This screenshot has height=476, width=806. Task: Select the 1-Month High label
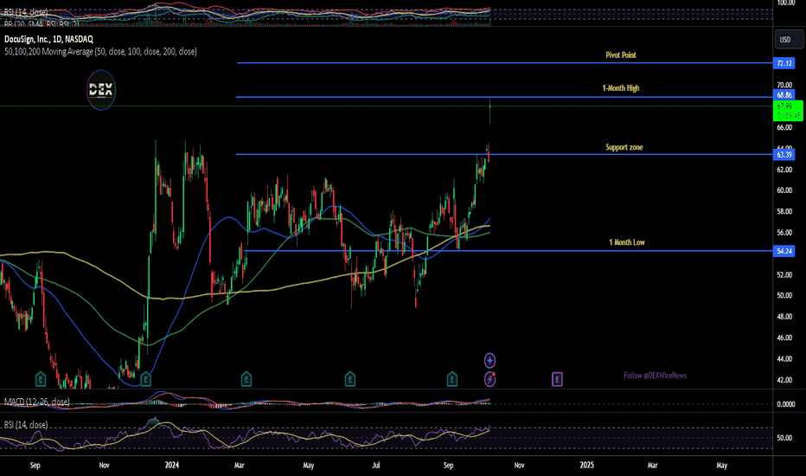point(621,88)
